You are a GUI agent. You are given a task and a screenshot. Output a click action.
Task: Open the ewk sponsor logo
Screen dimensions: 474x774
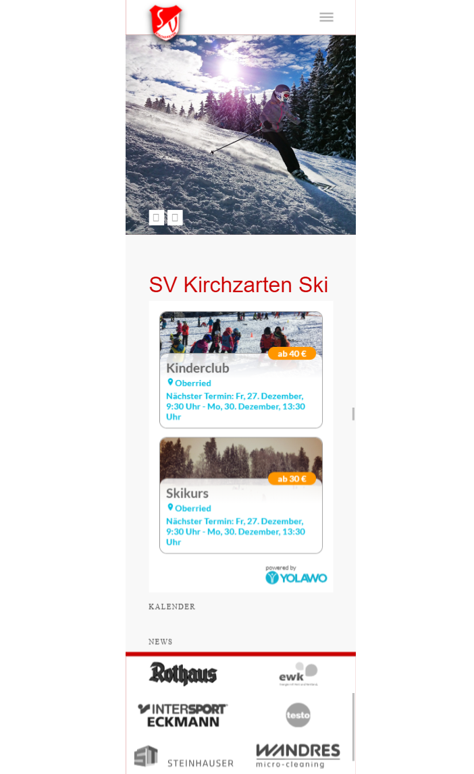pos(298,674)
